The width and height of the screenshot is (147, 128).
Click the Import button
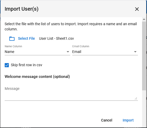[x=128, y=120]
